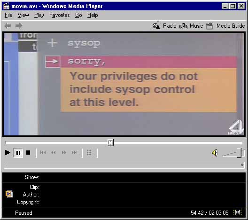Click the seek bar thumb
This screenshot has height=220, width=248.
(110, 142)
